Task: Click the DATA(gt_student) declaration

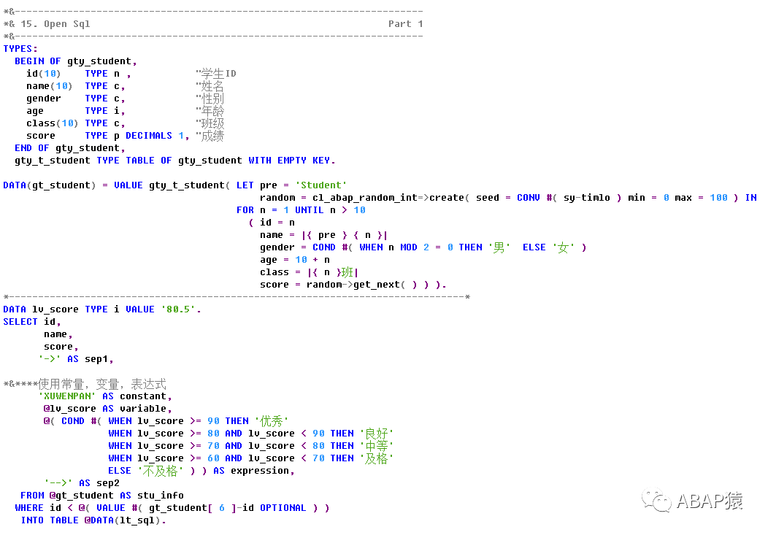Action: coord(50,185)
